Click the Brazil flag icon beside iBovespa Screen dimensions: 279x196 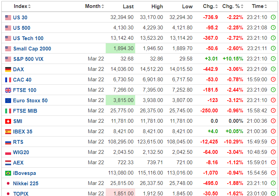point(8,173)
